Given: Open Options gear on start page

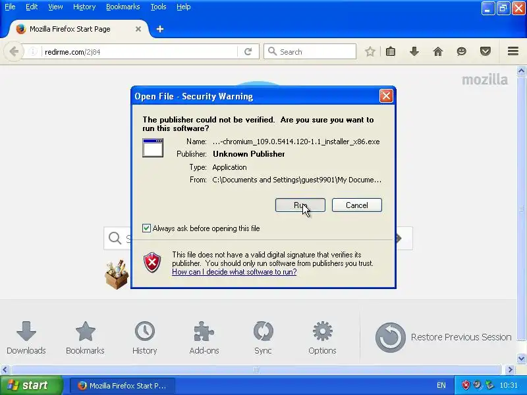Looking at the screenshot, I should click(x=322, y=338).
